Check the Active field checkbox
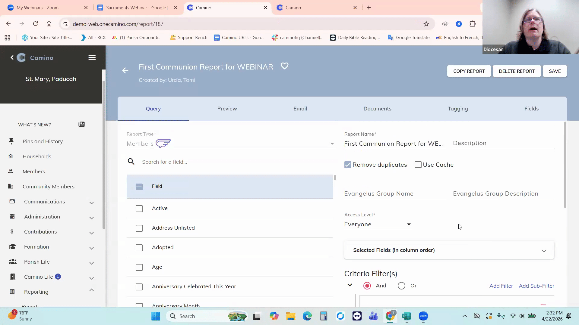The height and width of the screenshot is (325, 579). click(x=139, y=209)
